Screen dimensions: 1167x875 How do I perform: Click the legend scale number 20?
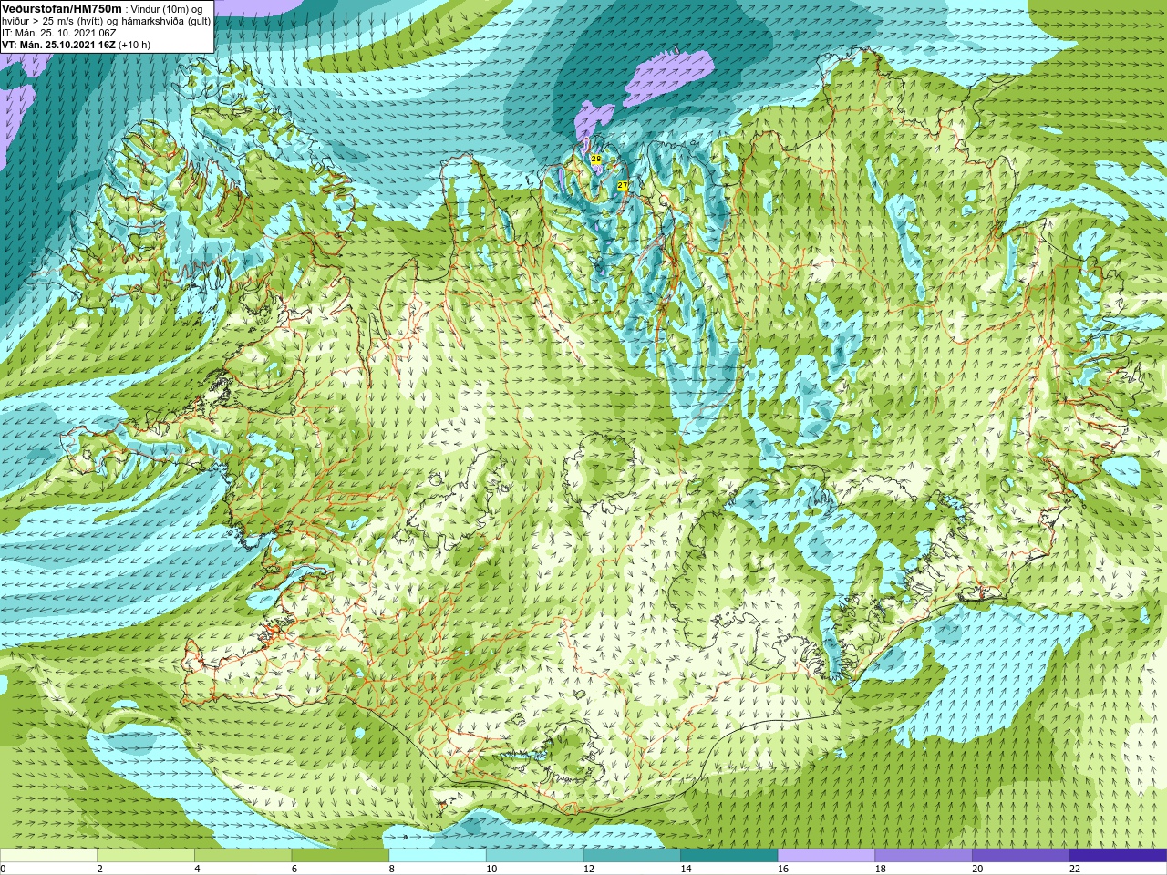click(x=977, y=869)
